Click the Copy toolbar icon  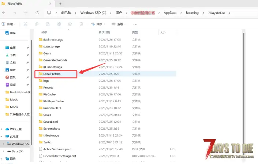[x=37, y=24]
